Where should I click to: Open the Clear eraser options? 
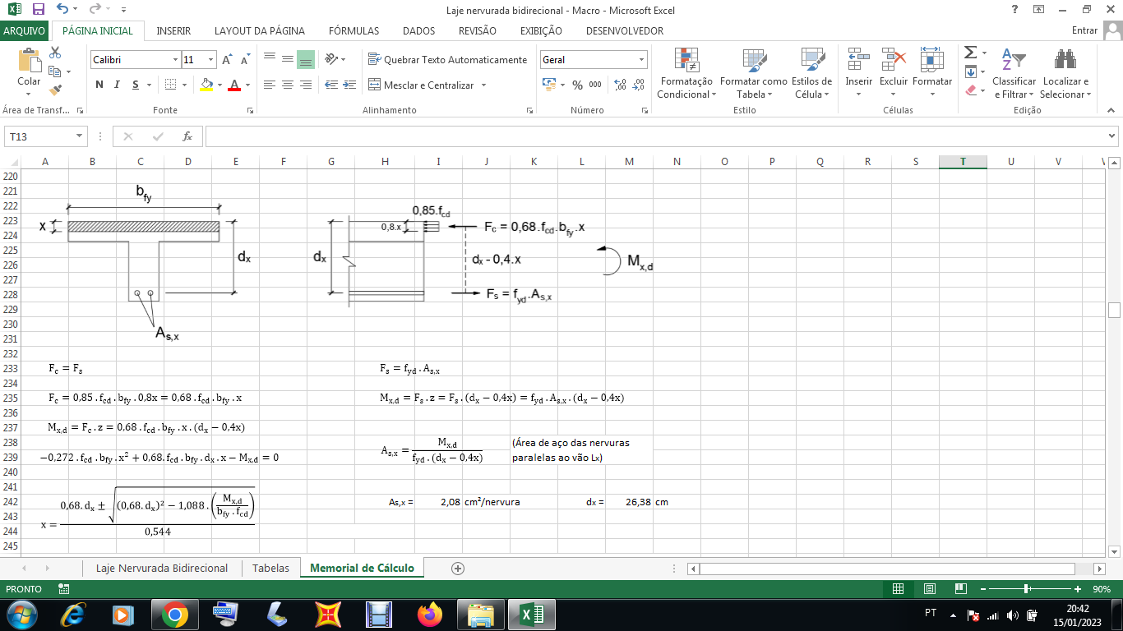[x=971, y=90]
